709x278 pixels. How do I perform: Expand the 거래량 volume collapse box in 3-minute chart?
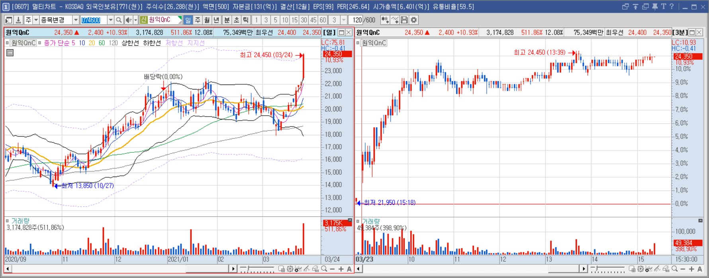(x=358, y=221)
